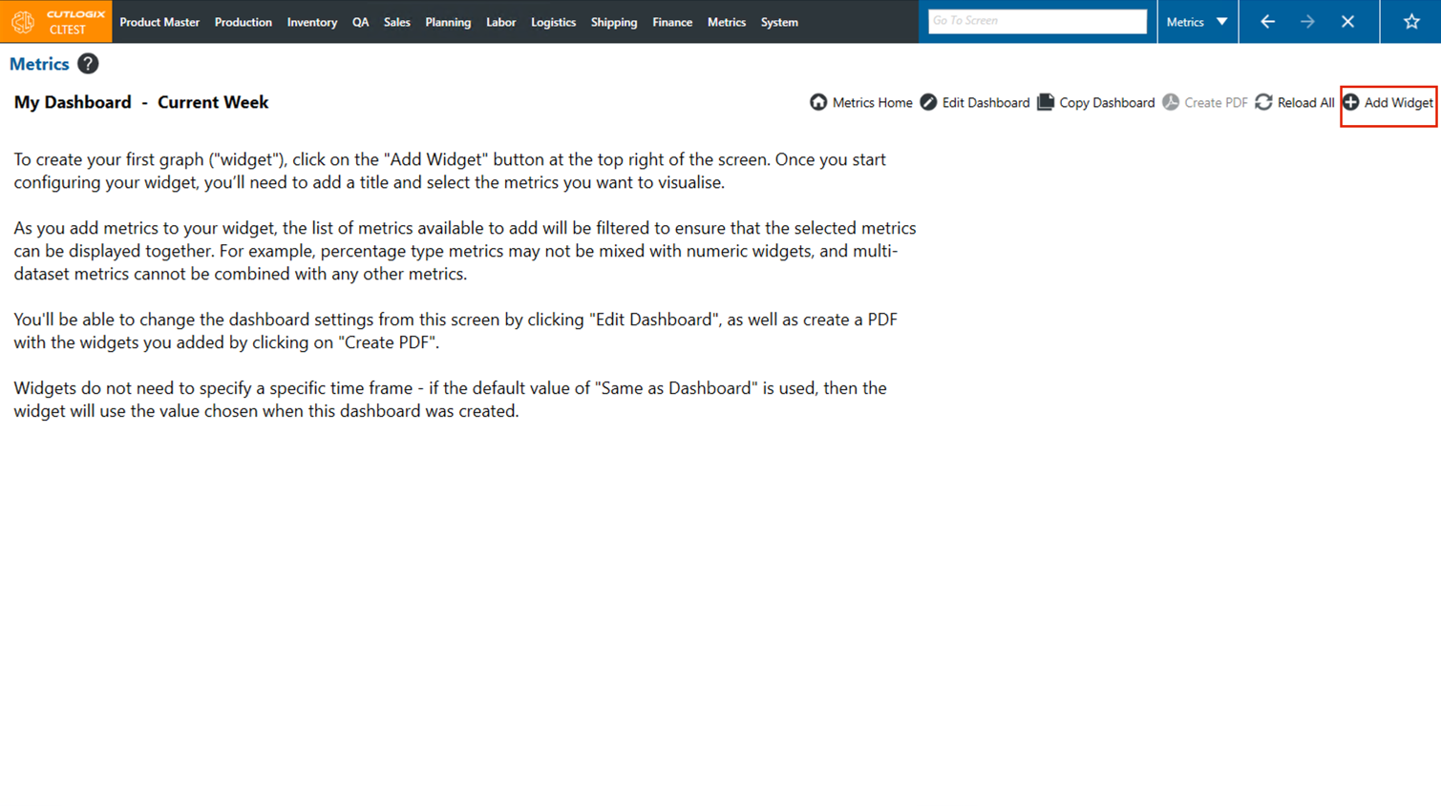Click the Edit Dashboard pencil icon

(928, 102)
